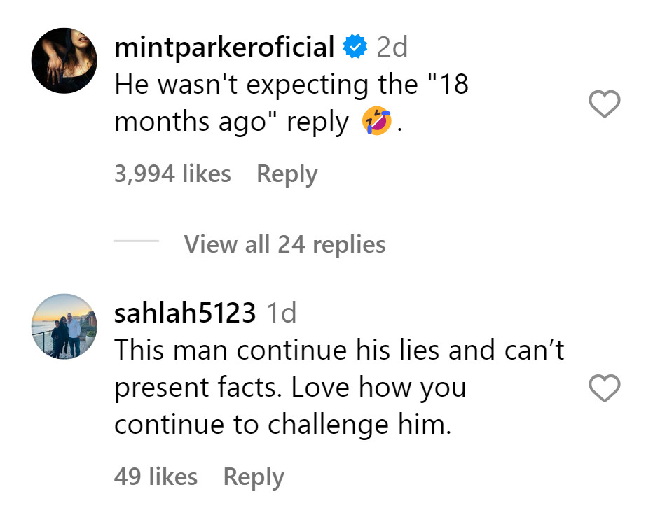Click the 1d timestamp next to sahlah5123
The height and width of the screenshot is (529, 653).
click(x=283, y=313)
